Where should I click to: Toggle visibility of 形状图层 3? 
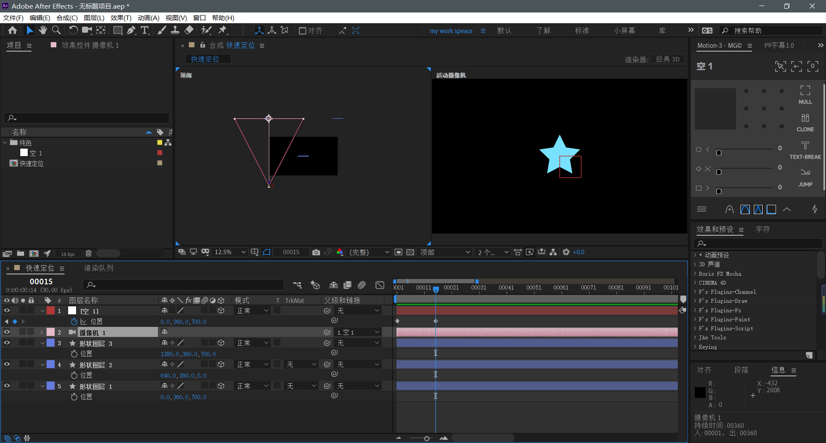7,343
